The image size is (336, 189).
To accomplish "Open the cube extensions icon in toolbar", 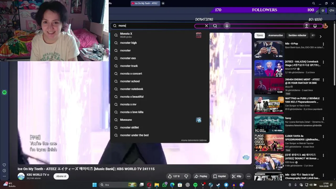I will click(323, 10).
